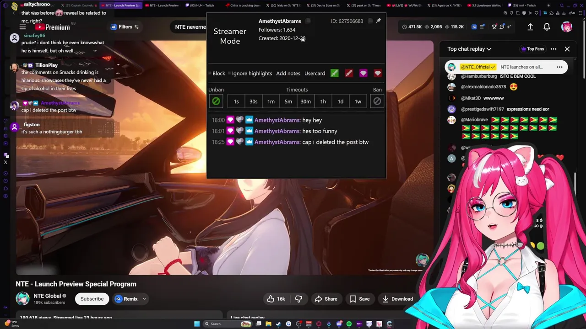Like the video (16k)

[276, 299]
